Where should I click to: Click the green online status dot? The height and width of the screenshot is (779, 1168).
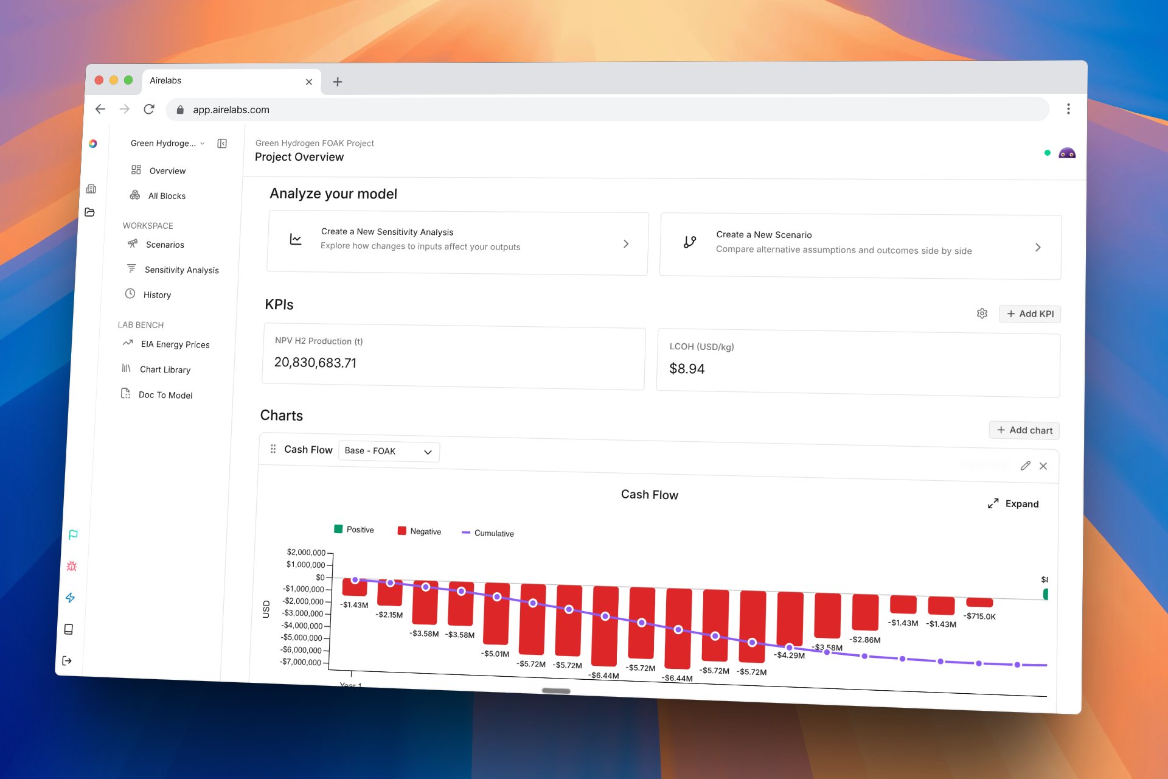[1048, 153]
